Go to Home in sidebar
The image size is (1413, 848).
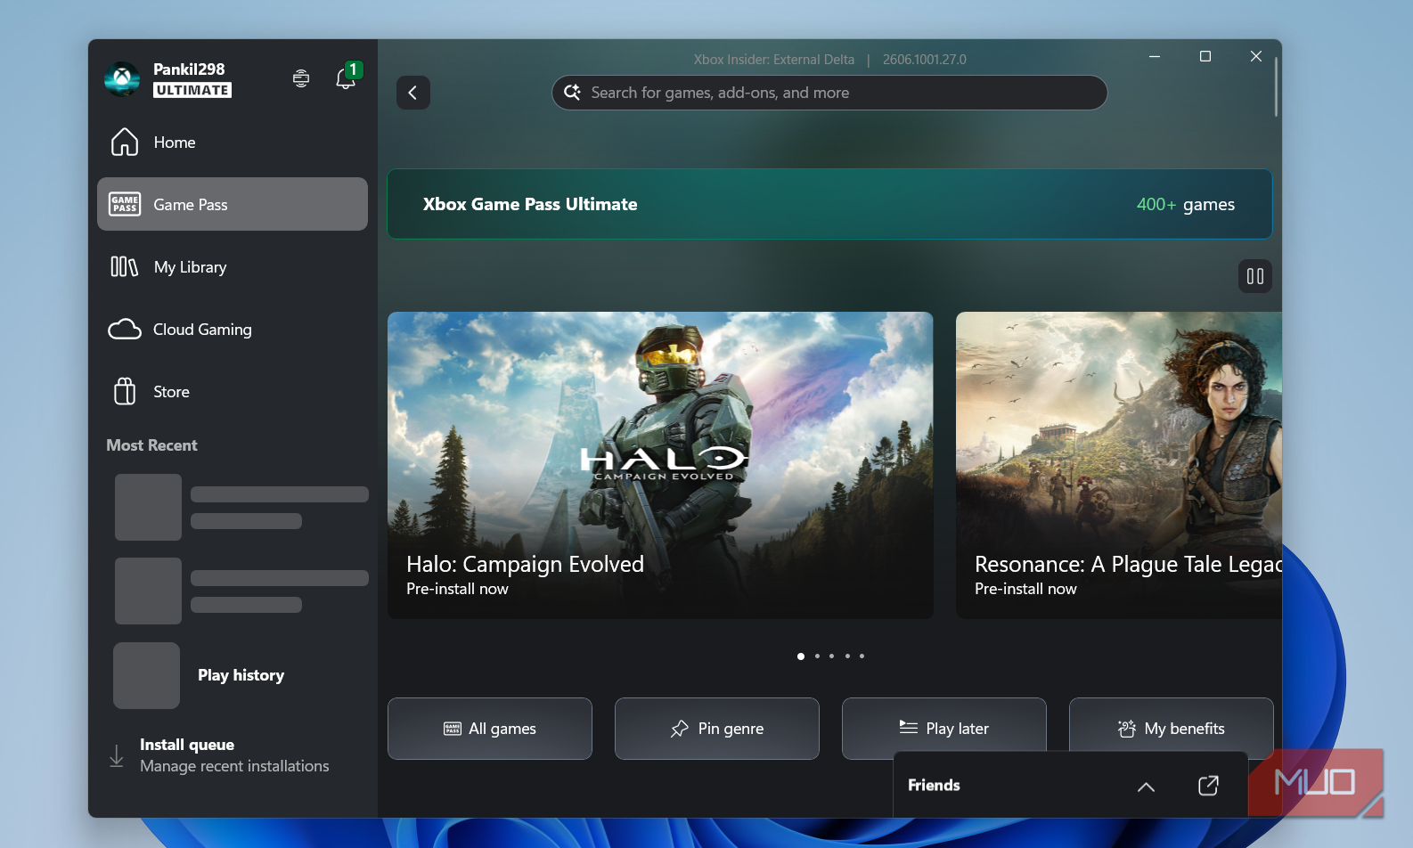pyautogui.click(x=233, y=143)
